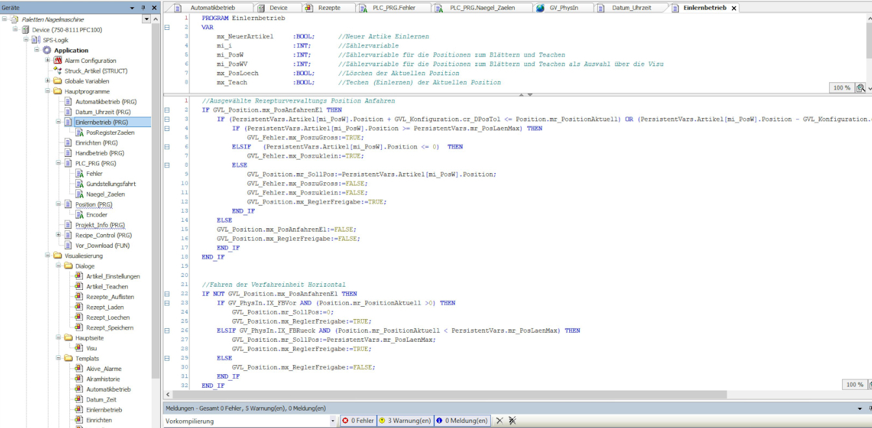
Task: Collapse the VAR block in declaration editor
Action: tap(167, 27)
